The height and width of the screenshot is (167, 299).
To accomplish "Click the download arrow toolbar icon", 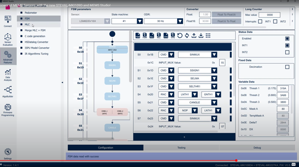I will (x=201, y=36).
